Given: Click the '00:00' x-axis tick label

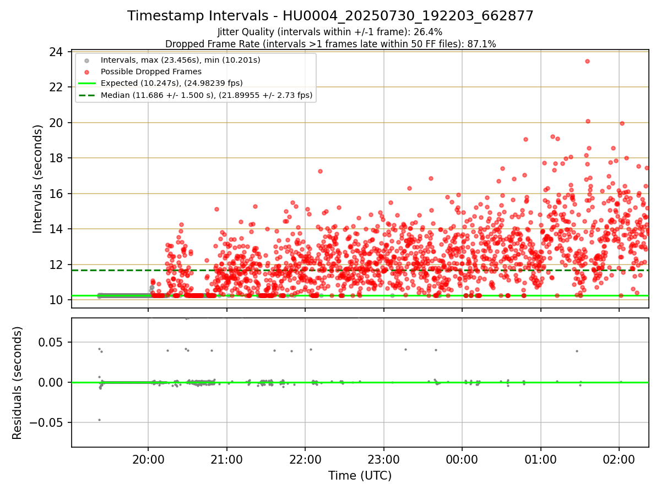Looking at the screenshot, I should pos(462,459).
